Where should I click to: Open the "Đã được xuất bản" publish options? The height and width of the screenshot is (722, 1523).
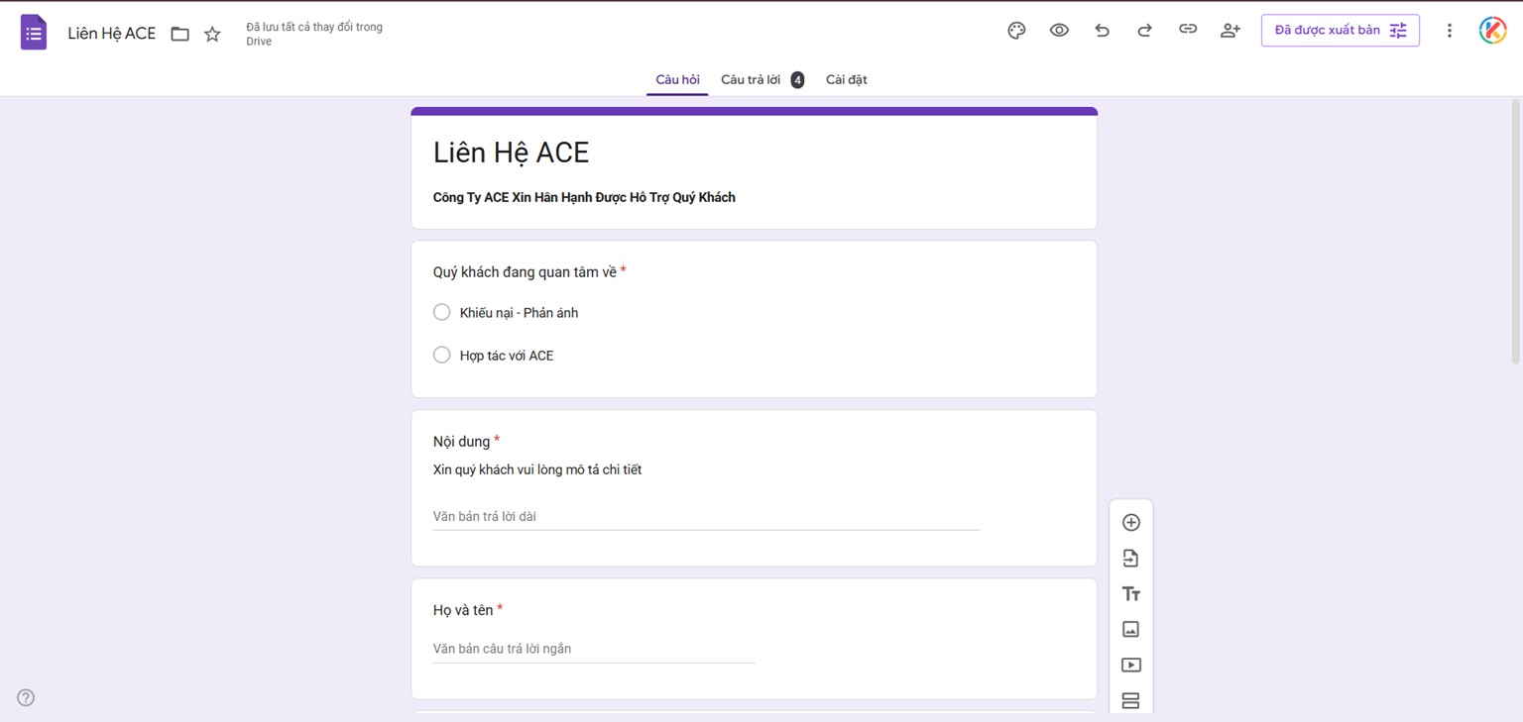click(x=1340, y=31)
